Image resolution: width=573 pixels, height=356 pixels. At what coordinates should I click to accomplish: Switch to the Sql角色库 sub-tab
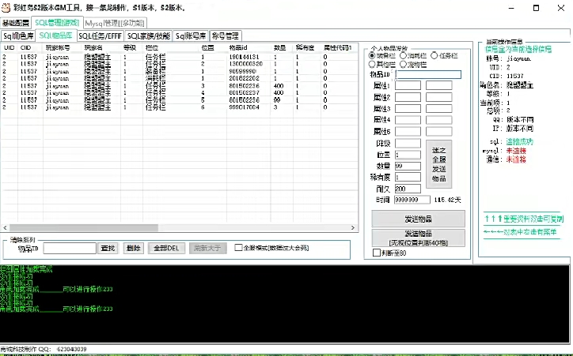point(18,36)
